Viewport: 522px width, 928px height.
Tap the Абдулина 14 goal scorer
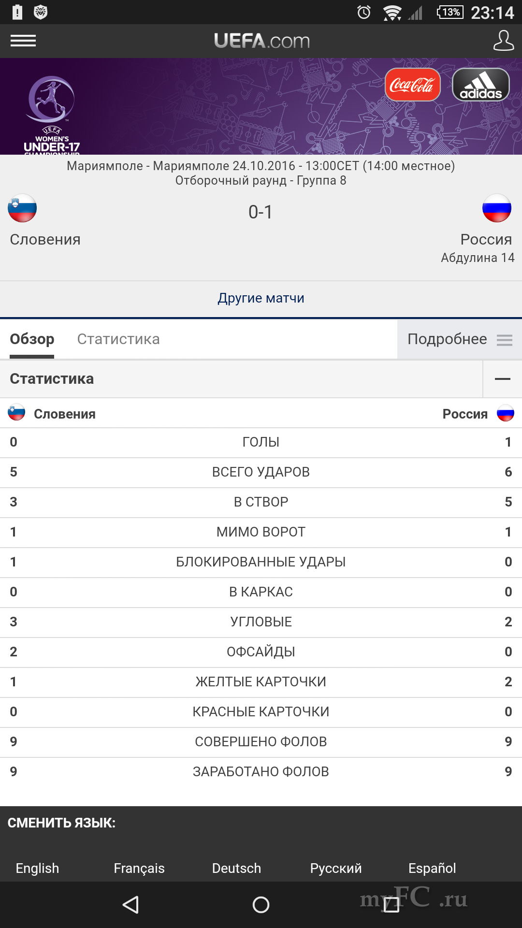pyautogui.click(x=477, y=258)
